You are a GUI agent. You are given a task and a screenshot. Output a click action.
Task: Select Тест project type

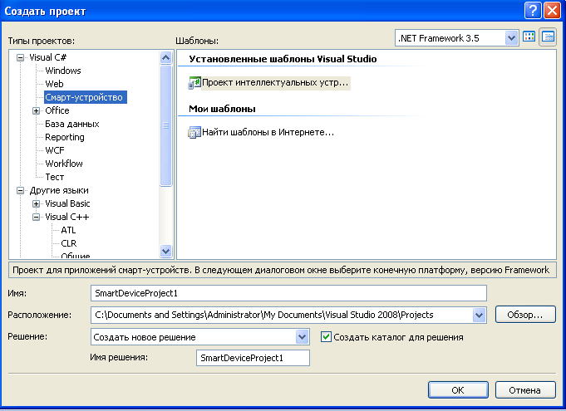tap(55, 177)
